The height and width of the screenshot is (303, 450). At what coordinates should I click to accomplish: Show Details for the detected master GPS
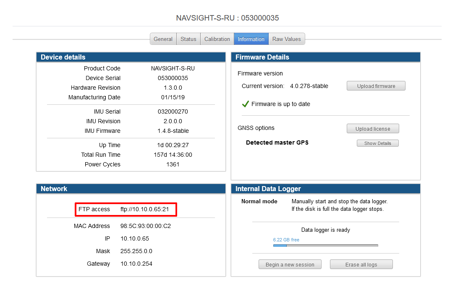pyautogui.click(x=377, y=143)
